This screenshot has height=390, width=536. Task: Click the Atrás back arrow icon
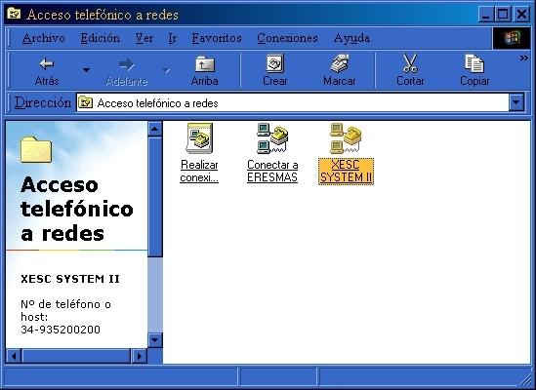47,64
